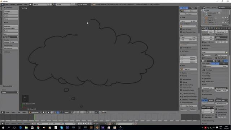Switch to the Scene grease pencil tab

[184, 8]
